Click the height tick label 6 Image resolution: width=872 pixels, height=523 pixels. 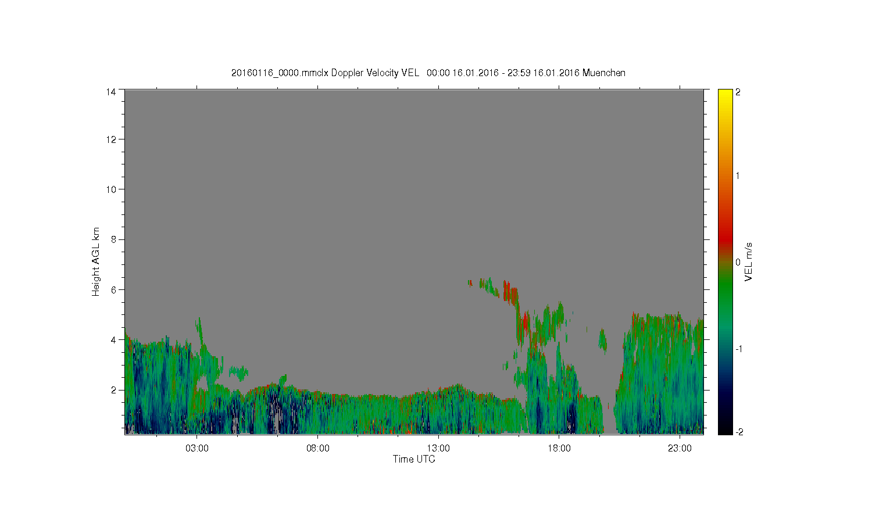coord(113,289)
